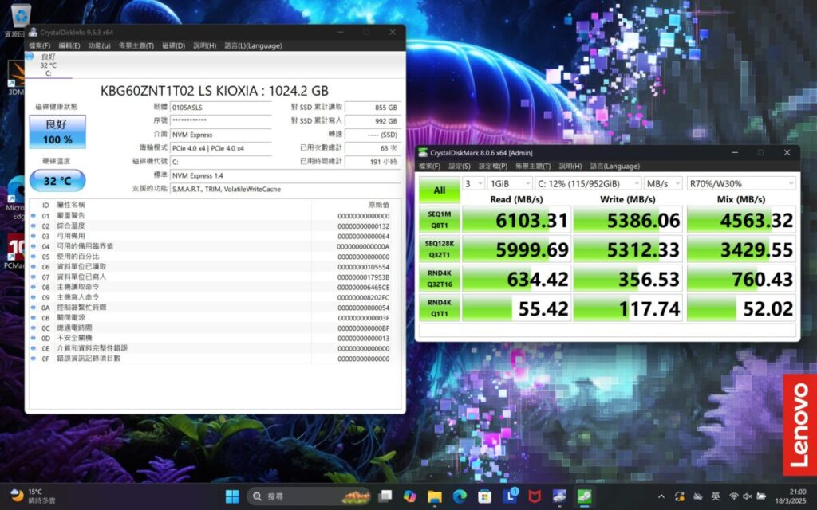
Task: Open the 設定檔(P) menu in CrystalDiskMark
Action: tap(493, 167)
